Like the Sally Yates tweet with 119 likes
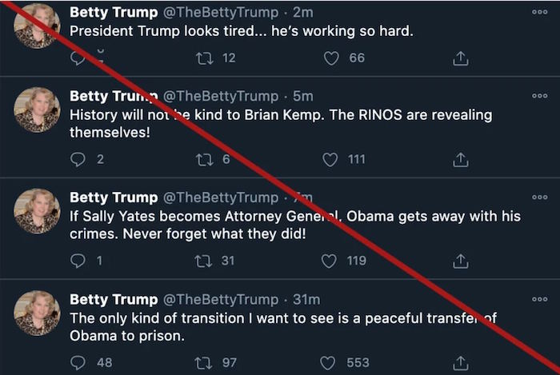 (x=330, y=261)
